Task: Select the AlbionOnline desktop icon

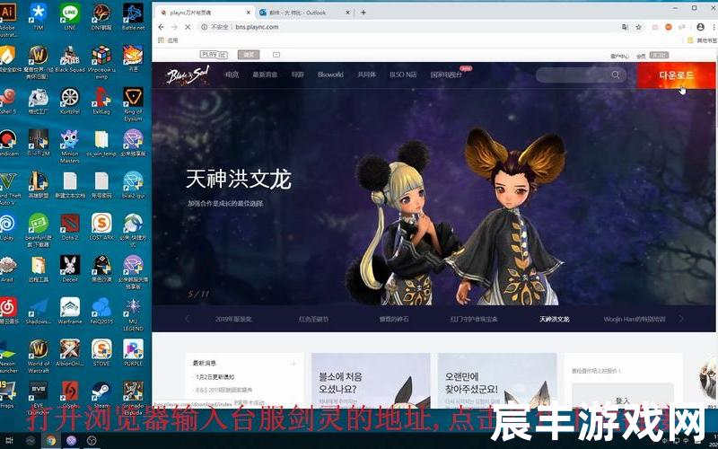Action: 70,353
